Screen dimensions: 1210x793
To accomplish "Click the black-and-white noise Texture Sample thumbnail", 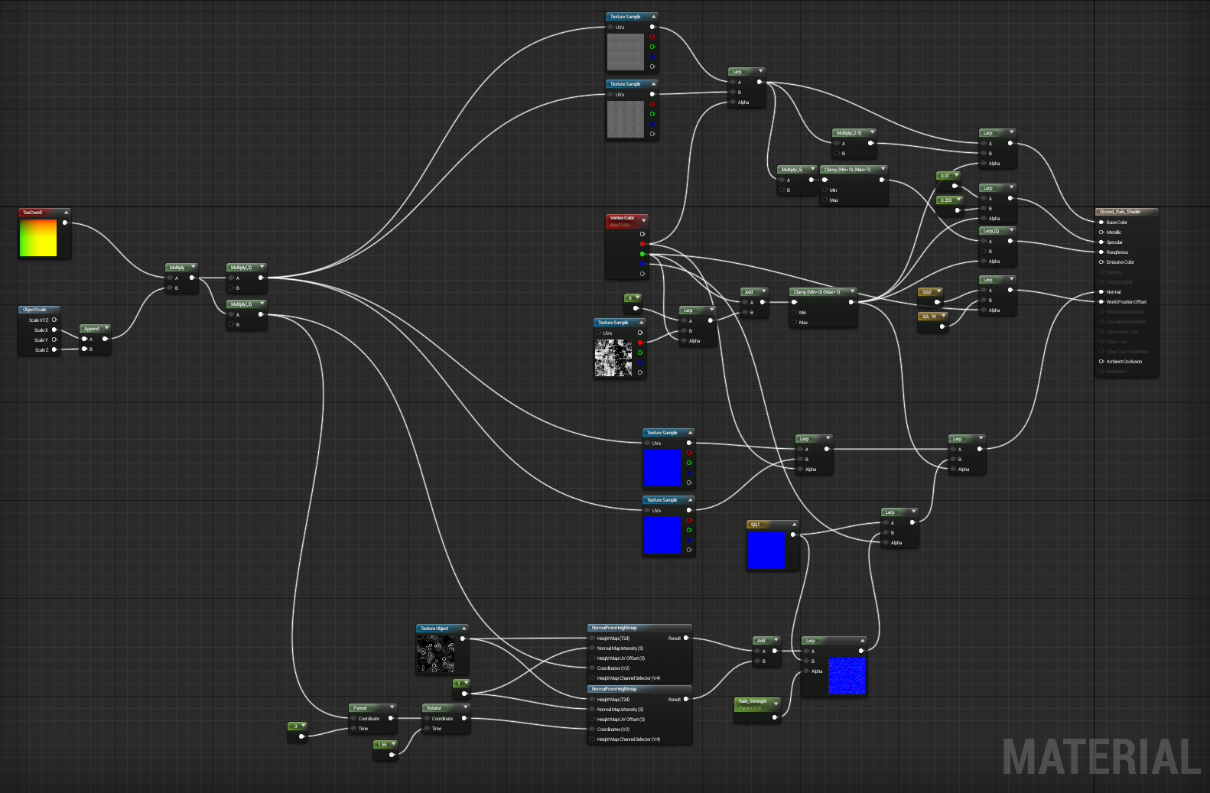I will [x=613, y=358].
